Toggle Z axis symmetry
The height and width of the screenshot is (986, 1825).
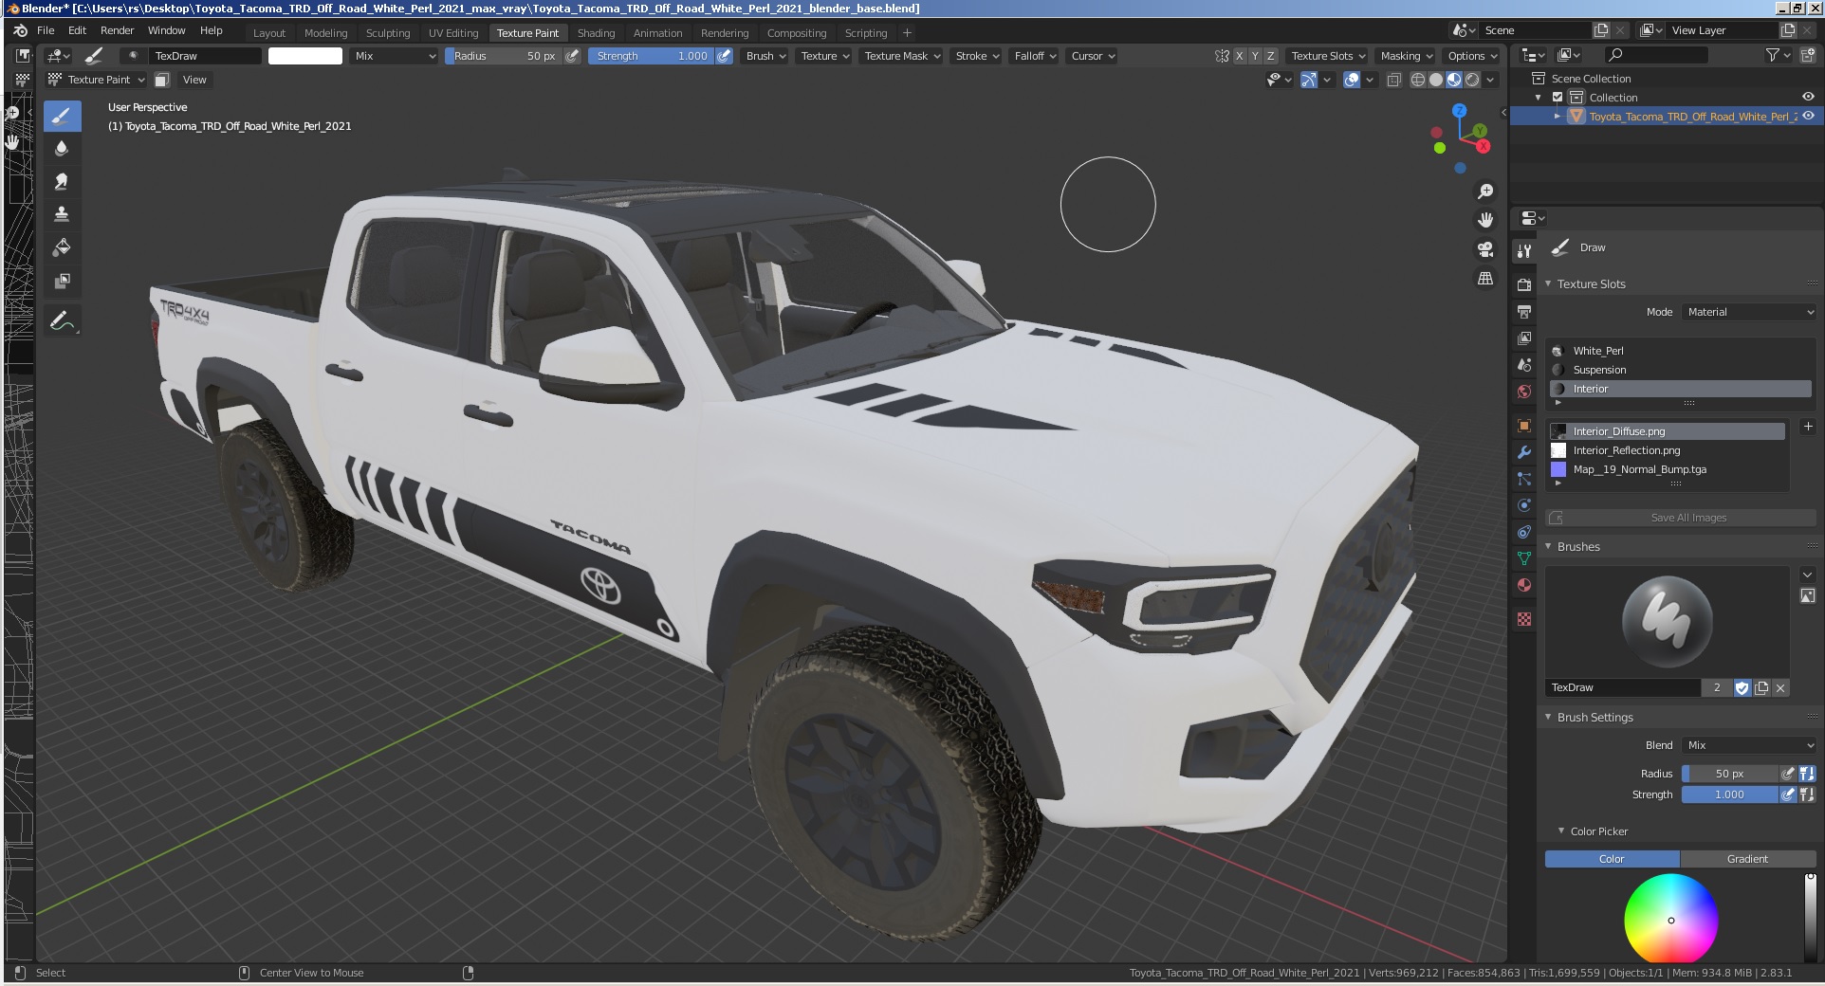[1270, 56]
